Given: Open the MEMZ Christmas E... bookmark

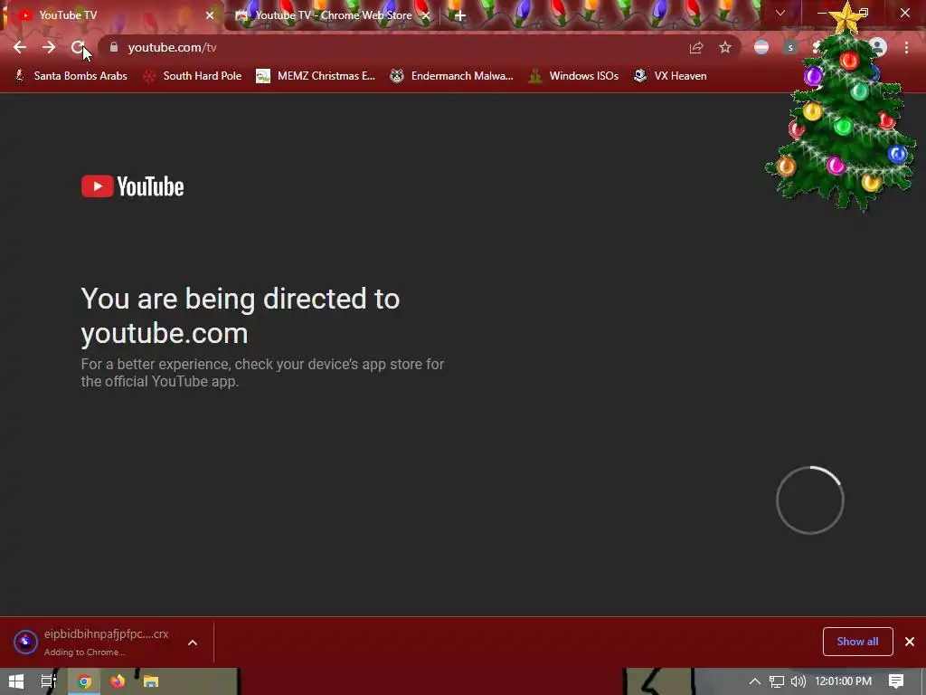Looking at the screenshot, I should coord(316,76).
